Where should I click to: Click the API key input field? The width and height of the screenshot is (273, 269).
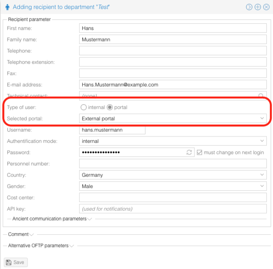(x=173, y=209)
